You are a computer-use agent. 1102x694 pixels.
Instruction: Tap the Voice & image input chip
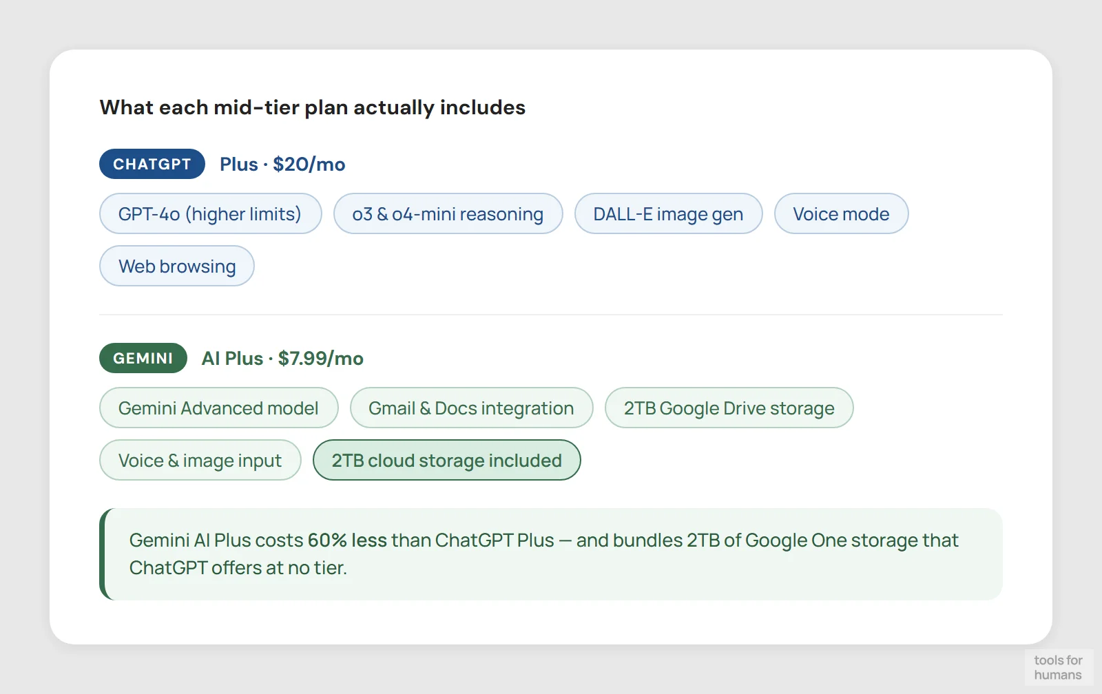200,461
